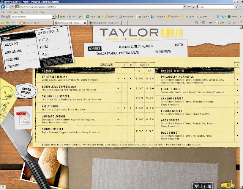The width and height of the screenshot is (243, 190).
Task: Open a new blank tab
Action: [x=125, y=23]
